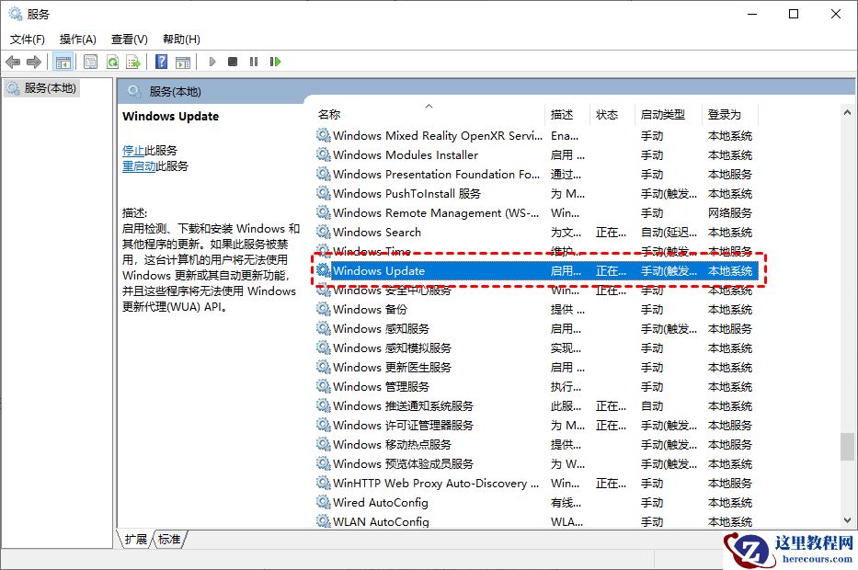Click the export list icon
The height and width of the screenshot is (570, 858).
pos(133,62)
